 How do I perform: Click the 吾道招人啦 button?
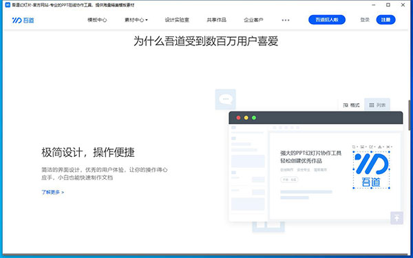click(327, 20)
